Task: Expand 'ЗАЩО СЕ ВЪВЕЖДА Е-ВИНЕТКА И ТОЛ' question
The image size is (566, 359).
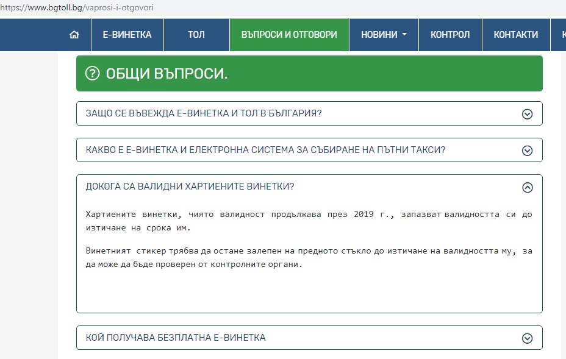Action: [x=309, y=113]
